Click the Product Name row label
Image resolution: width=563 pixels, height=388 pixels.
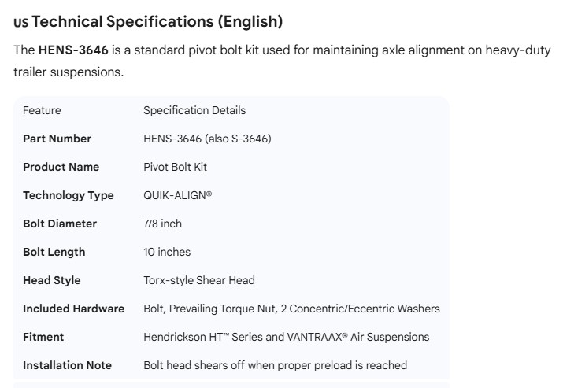pos(61,167)
